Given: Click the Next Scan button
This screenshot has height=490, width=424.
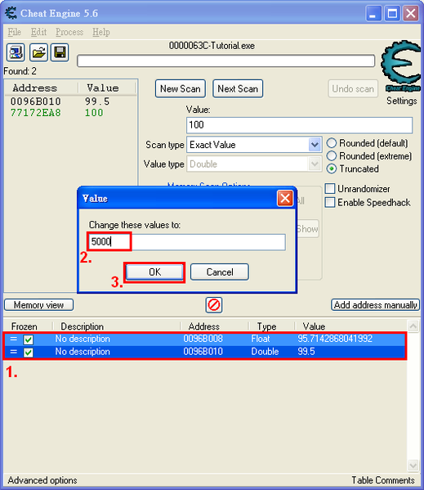Looking at the screenshot, I should 238,88.
